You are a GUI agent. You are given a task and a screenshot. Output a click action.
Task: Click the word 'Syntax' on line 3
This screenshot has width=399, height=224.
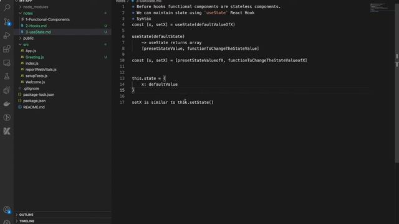tap(144, 19)
